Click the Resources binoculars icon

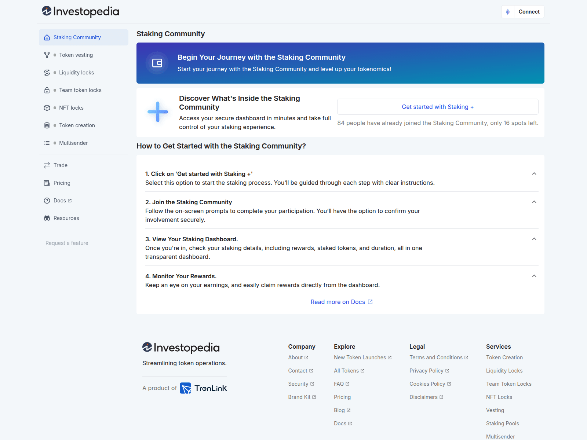point(47,218)
